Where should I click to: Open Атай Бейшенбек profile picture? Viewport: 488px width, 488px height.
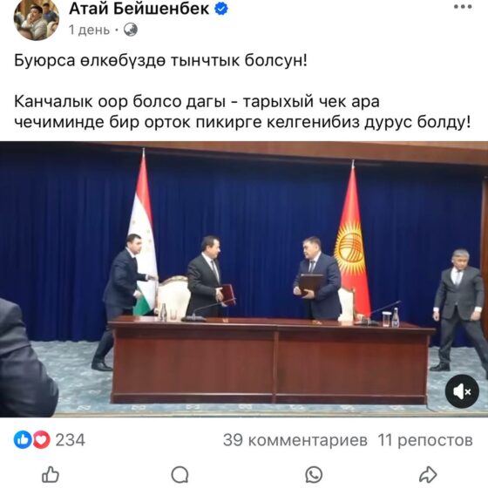37,18
